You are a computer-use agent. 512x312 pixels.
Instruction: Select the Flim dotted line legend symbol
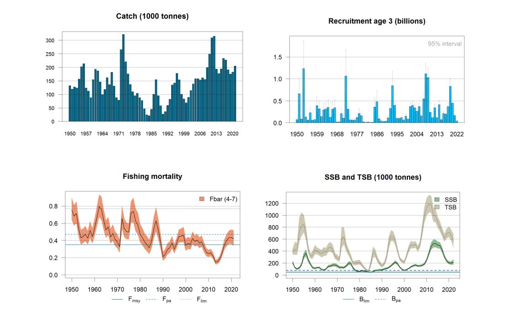pos(185,299)
